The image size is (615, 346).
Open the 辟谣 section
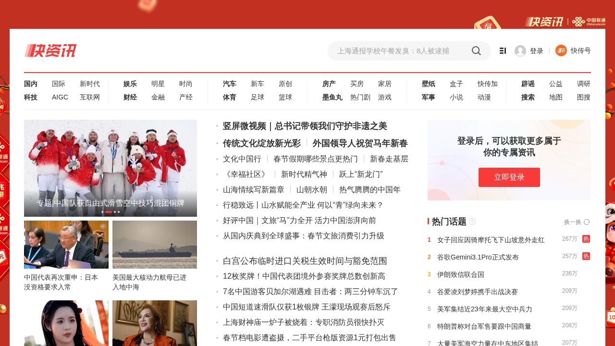point(527,84)
